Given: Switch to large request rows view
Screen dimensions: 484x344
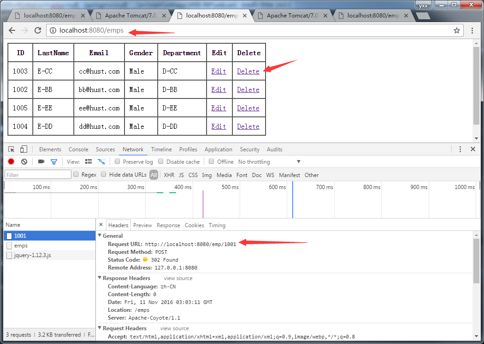Looking at the screenshot, I should click(88, 161).
